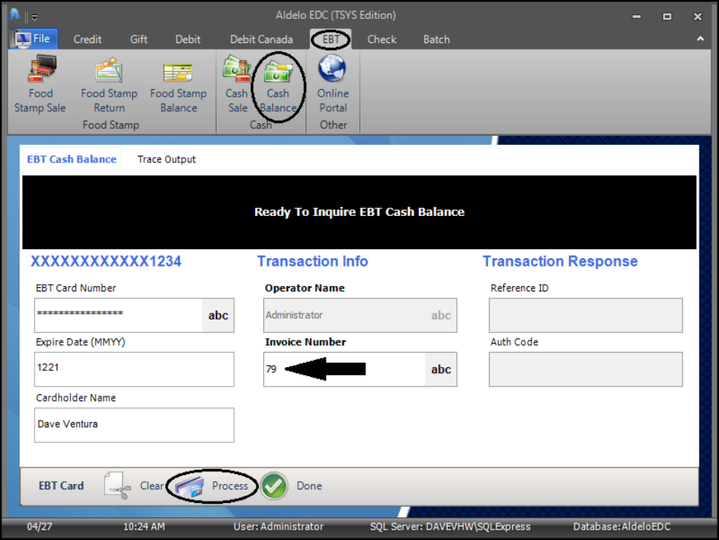The height and width of the screenshot is (540, 719).
Task: Click the Other group label in ribbon
Action: 333,125
